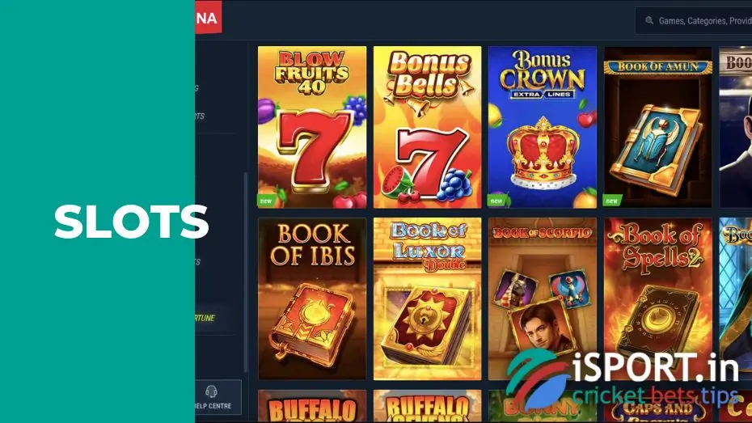Click the sidebar vertical scrollbar
The width and height of the screenshot is (752, 423).
(246, 272)
